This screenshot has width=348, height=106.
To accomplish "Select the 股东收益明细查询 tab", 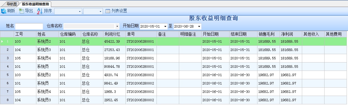I will tap(35, 4).
